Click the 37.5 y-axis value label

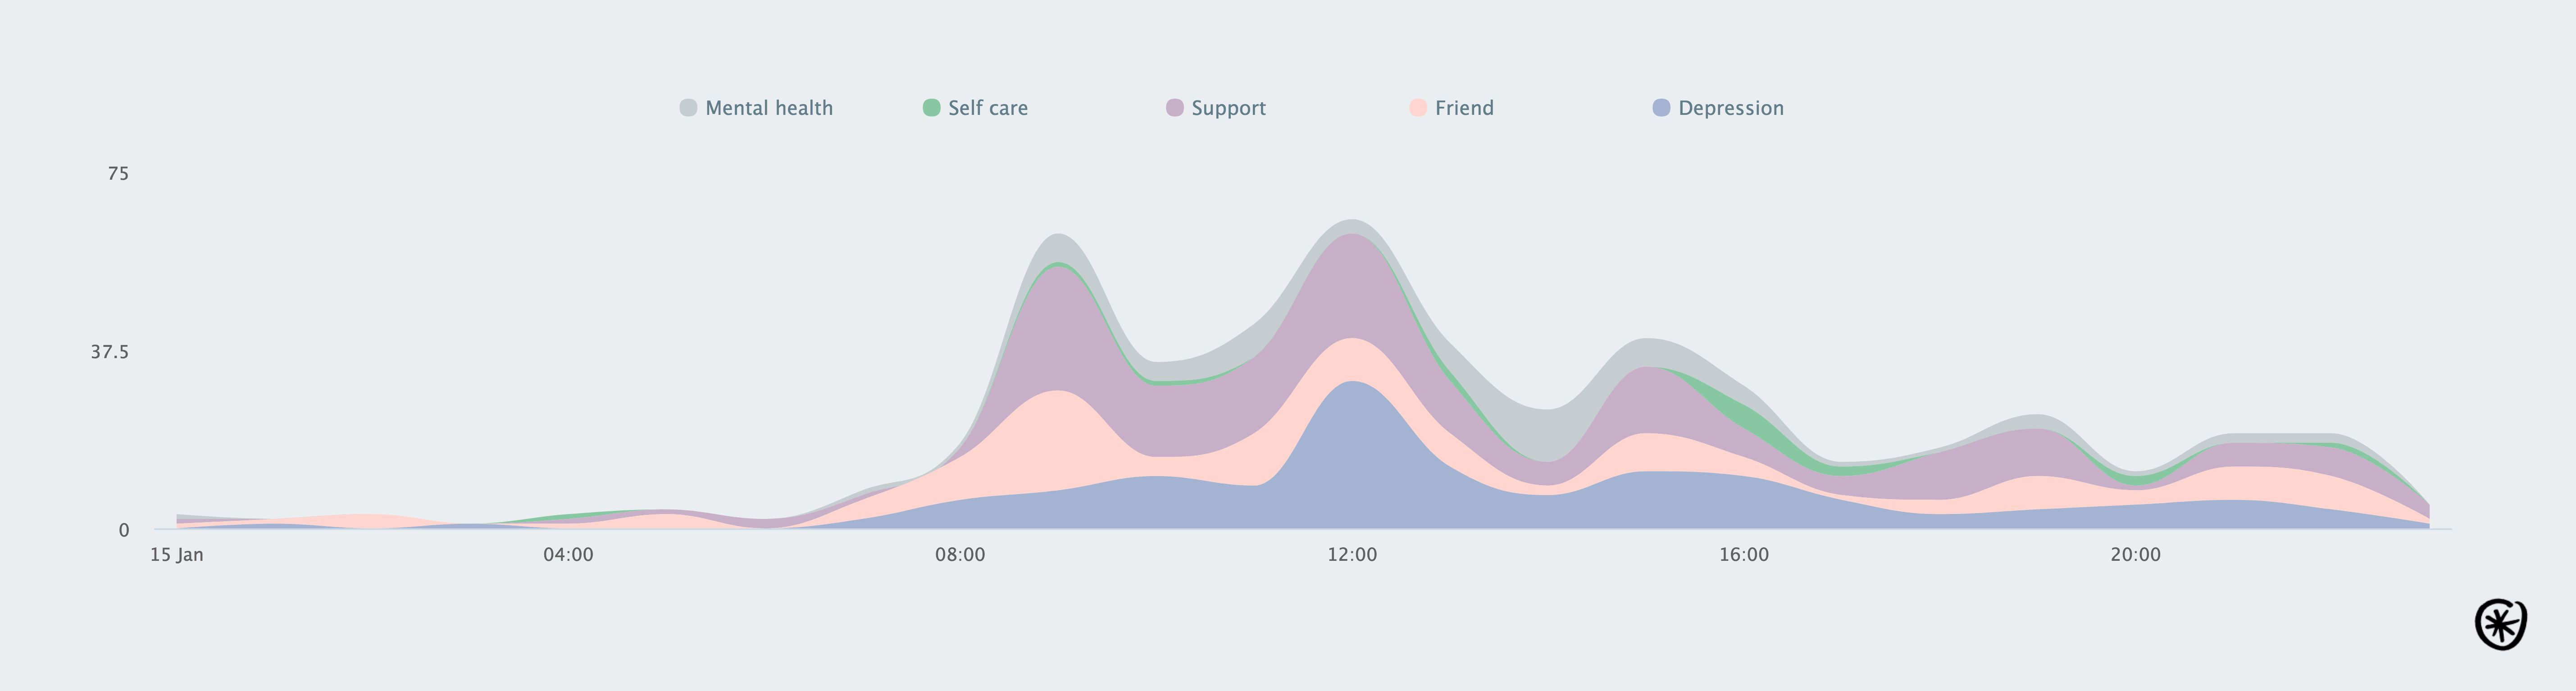tap(110, 352)
